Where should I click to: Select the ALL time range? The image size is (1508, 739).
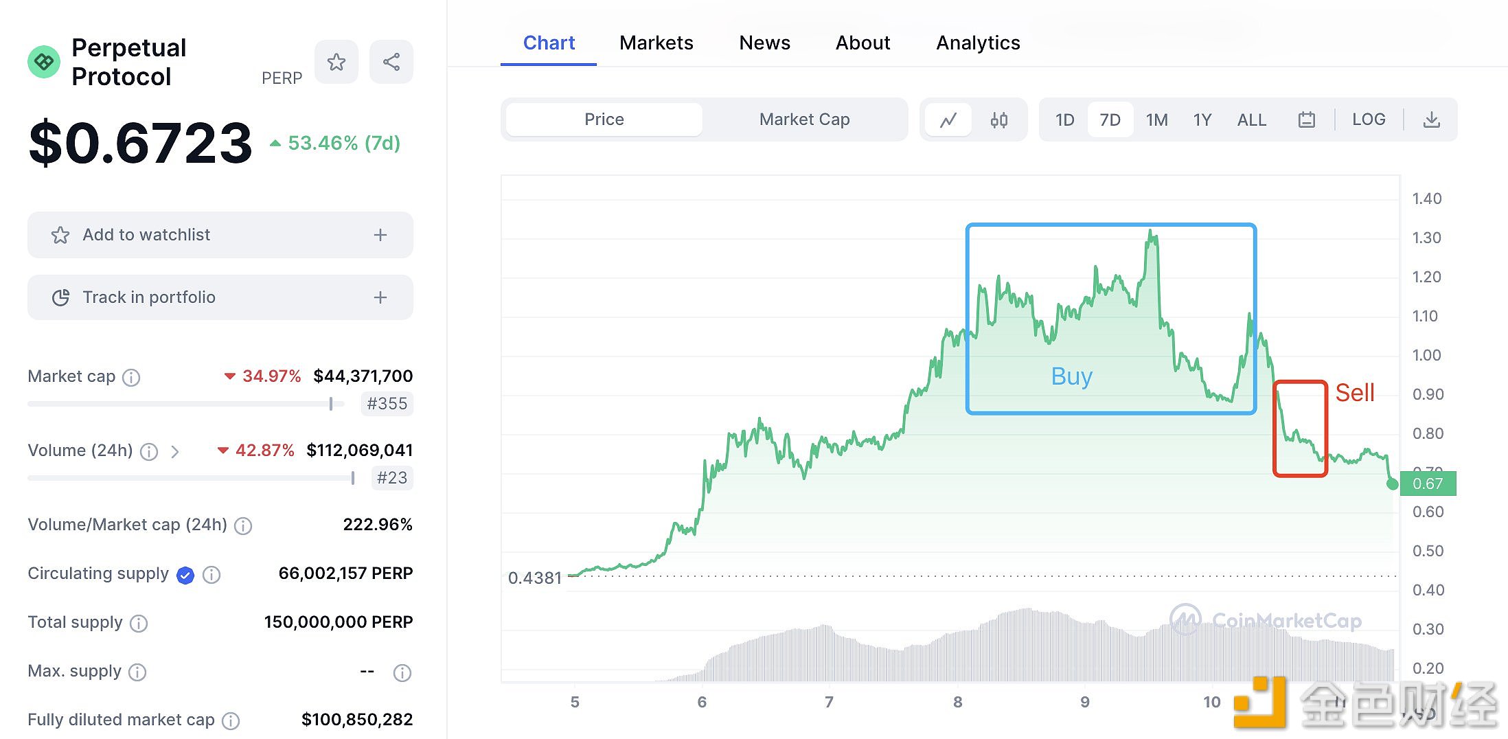pyautogui.click(x=1252, y=120)
